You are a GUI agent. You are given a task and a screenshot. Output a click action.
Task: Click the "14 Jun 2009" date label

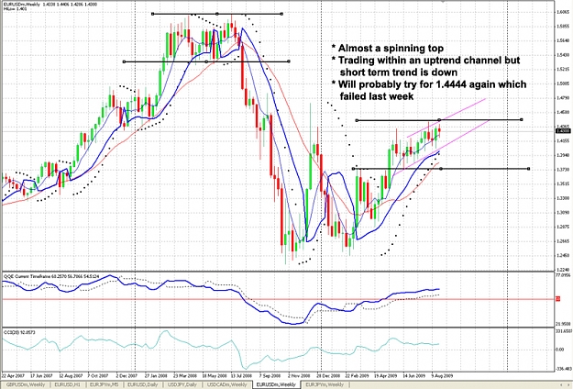coord(414,375)
